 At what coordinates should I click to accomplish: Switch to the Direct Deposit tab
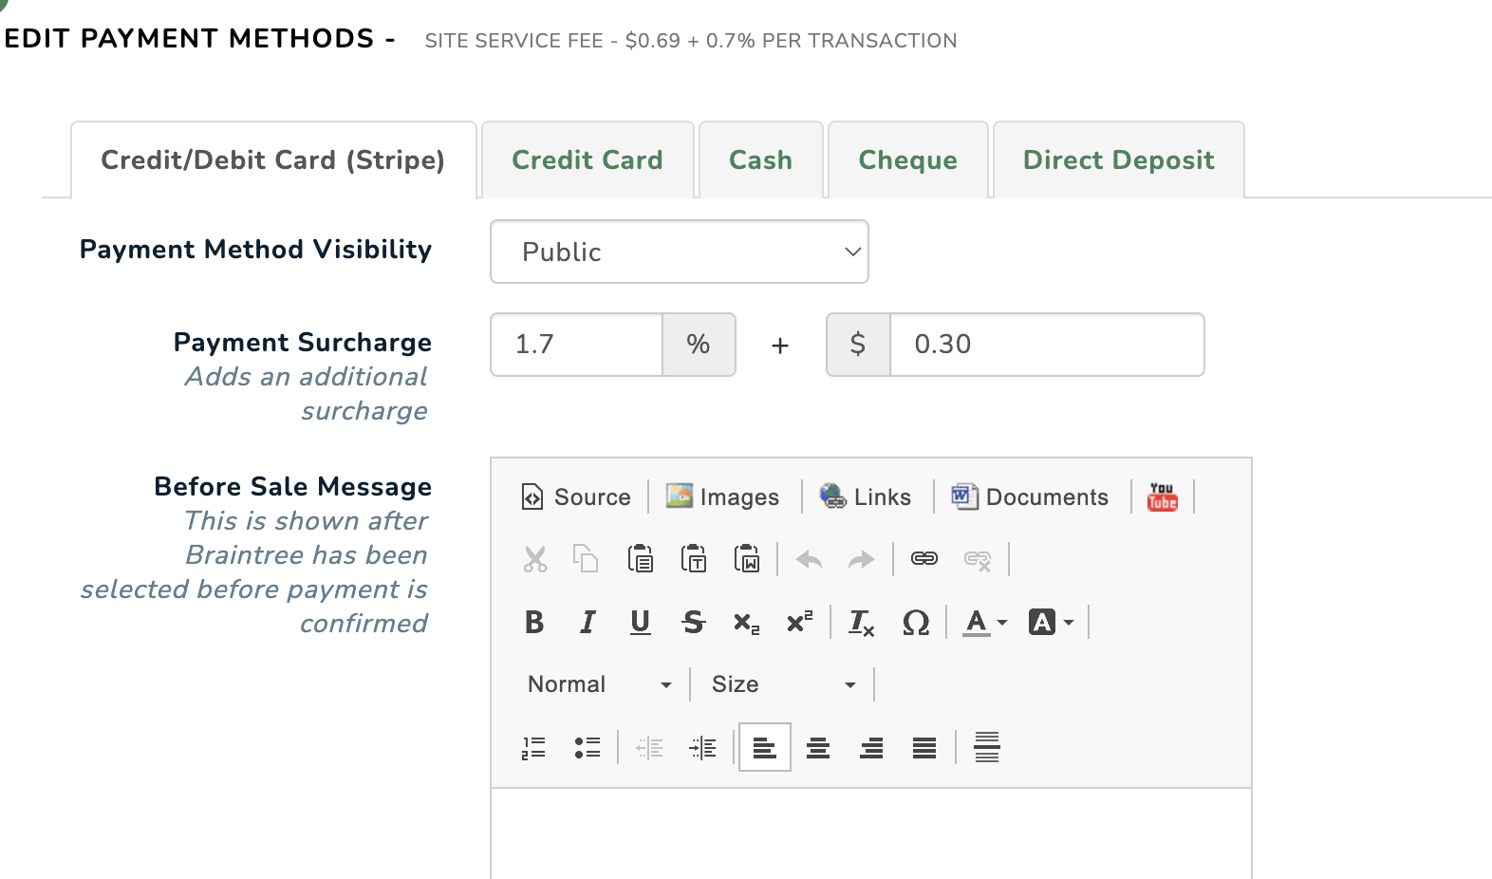point(1118,160)
